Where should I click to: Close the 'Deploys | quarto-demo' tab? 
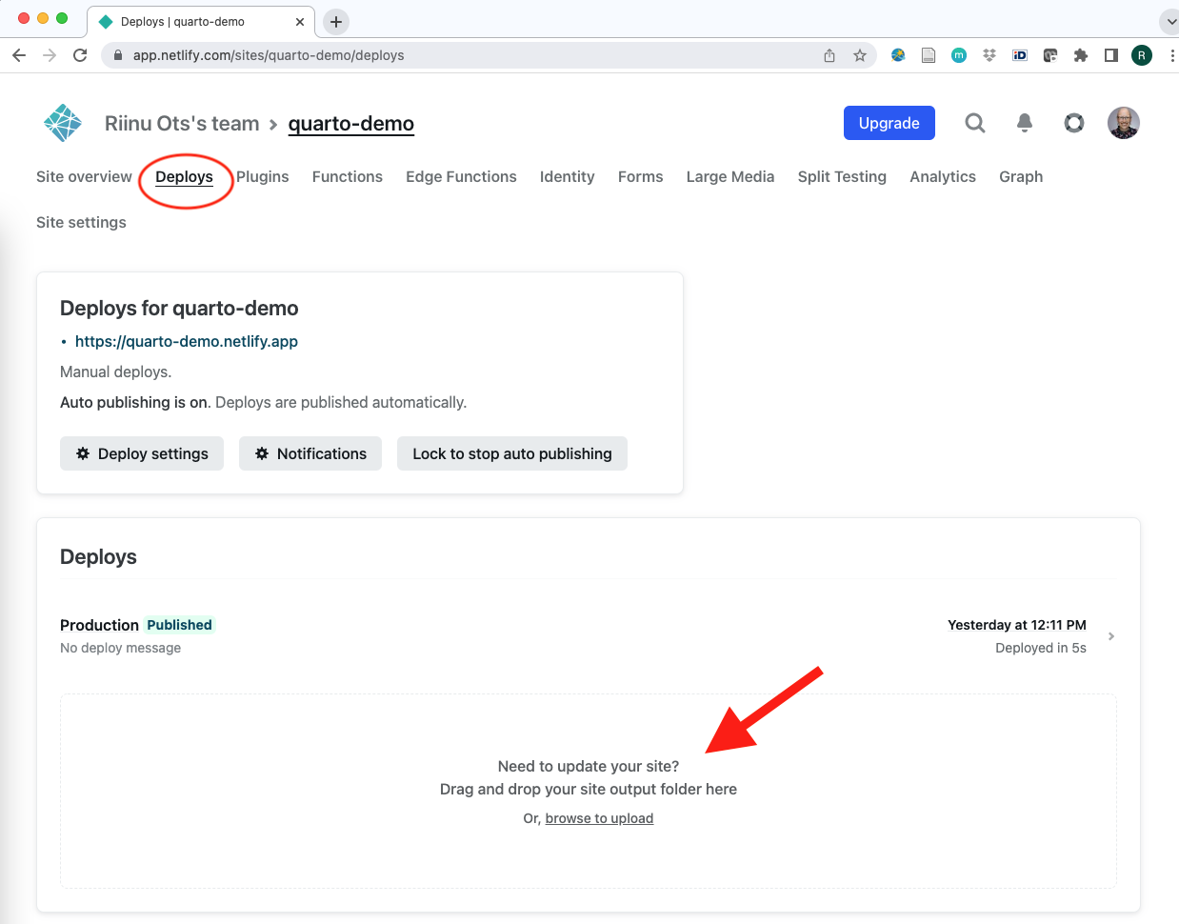pos(300,21)
